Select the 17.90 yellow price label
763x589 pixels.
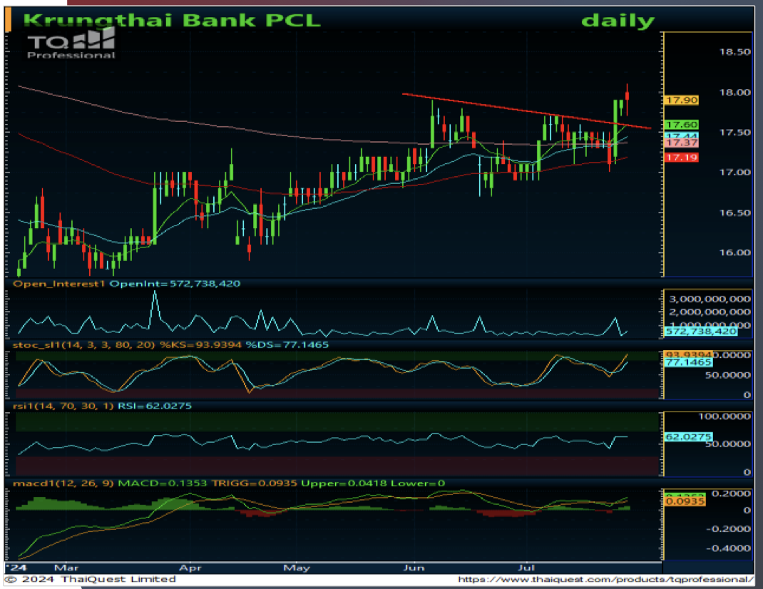point(682,101)
